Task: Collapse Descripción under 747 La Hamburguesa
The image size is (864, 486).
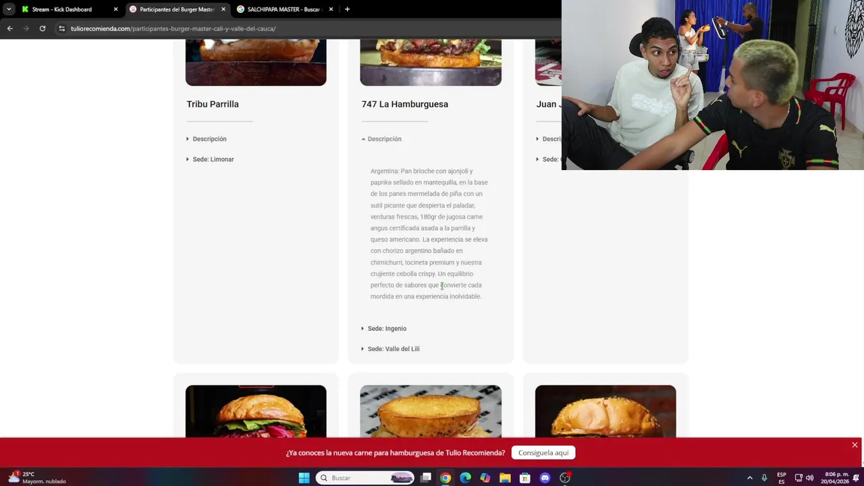Action: point(381,139)
